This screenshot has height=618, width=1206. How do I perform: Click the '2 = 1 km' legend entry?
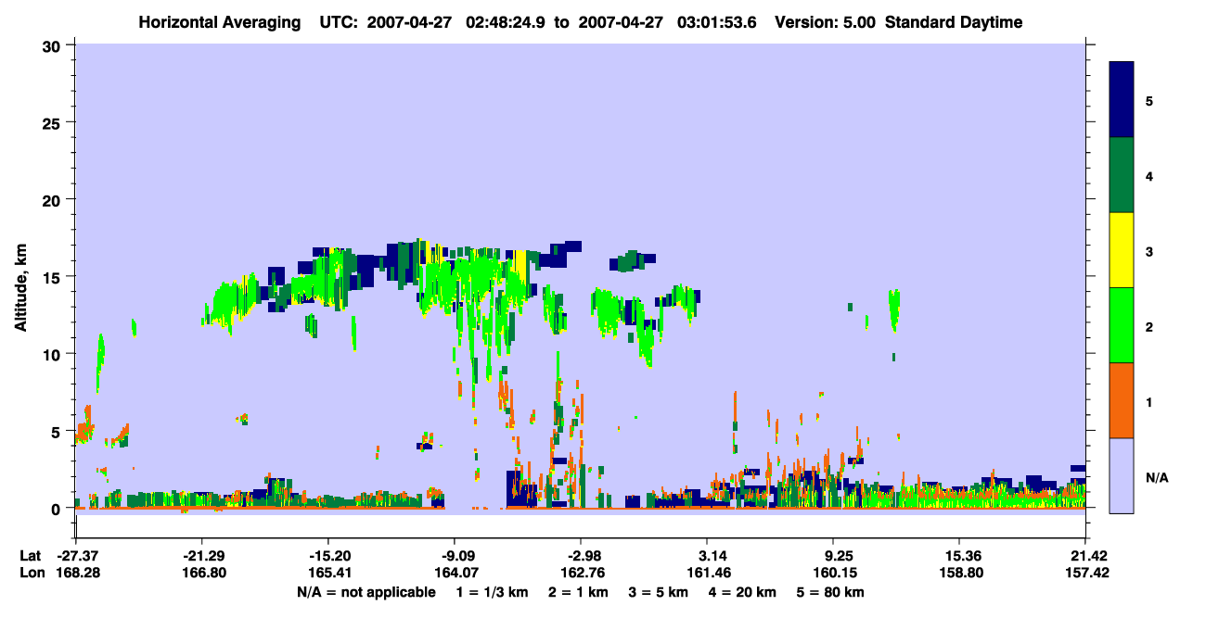click(581, 592)
